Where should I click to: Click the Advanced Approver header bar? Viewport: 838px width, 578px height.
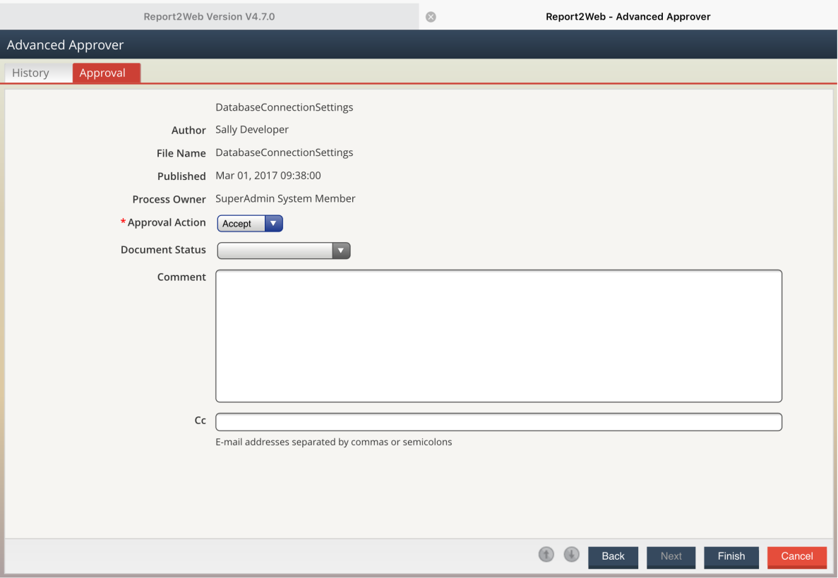(x=65, y=44)
